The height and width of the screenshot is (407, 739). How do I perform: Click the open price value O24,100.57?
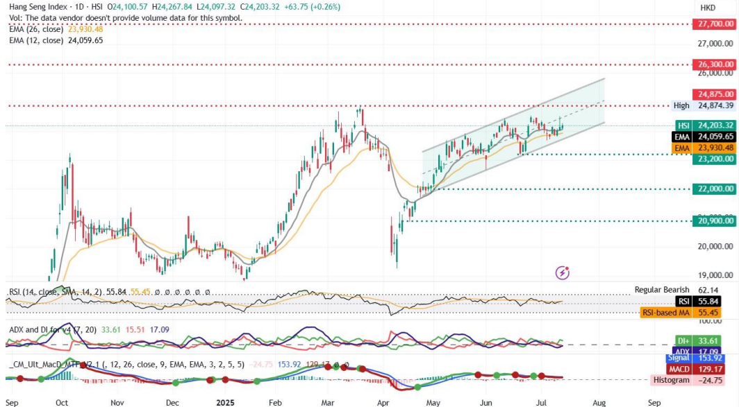(x=127, y=7)
